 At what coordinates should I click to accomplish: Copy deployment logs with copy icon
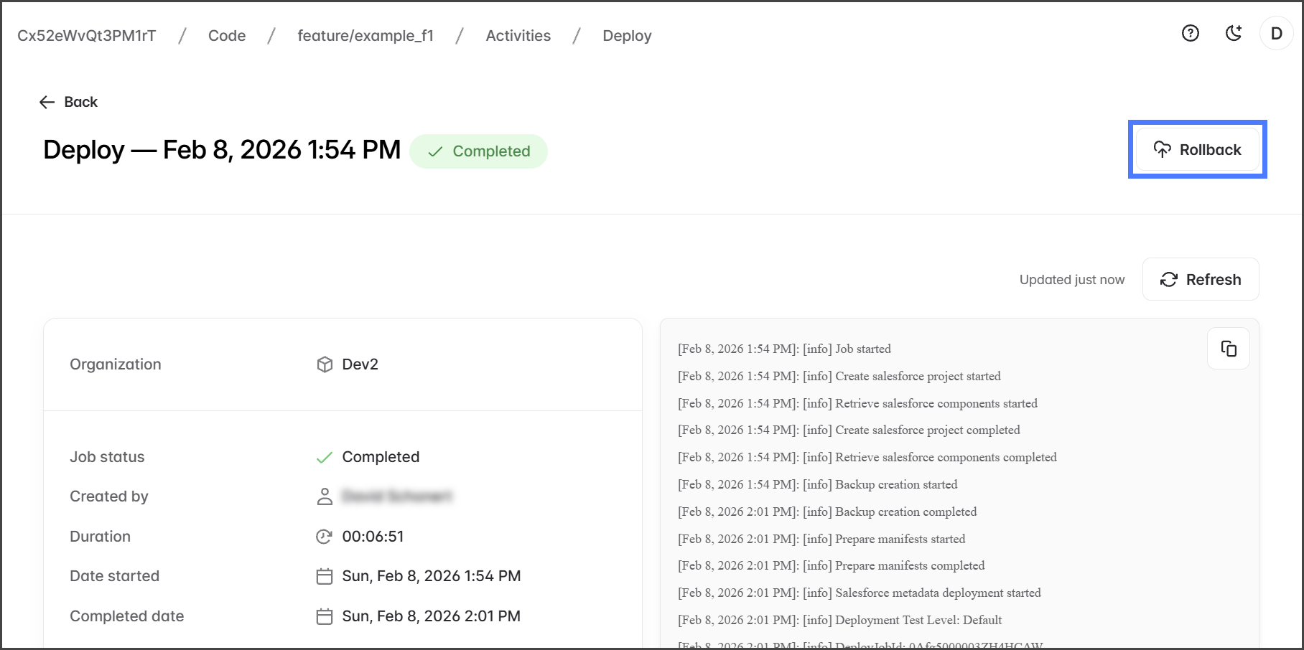pyautogui.click(x=1228, y=349)
